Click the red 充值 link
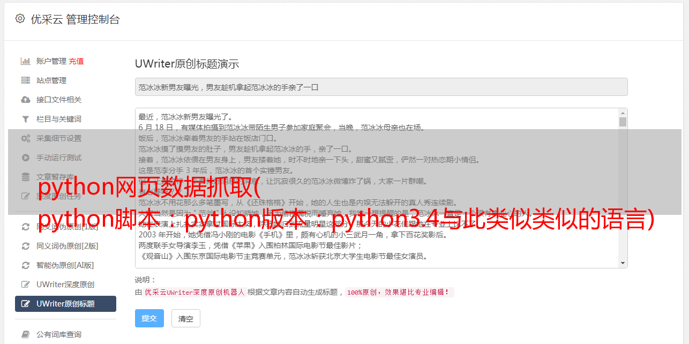Screen dimensions: 689x344 tap(76, 61)
